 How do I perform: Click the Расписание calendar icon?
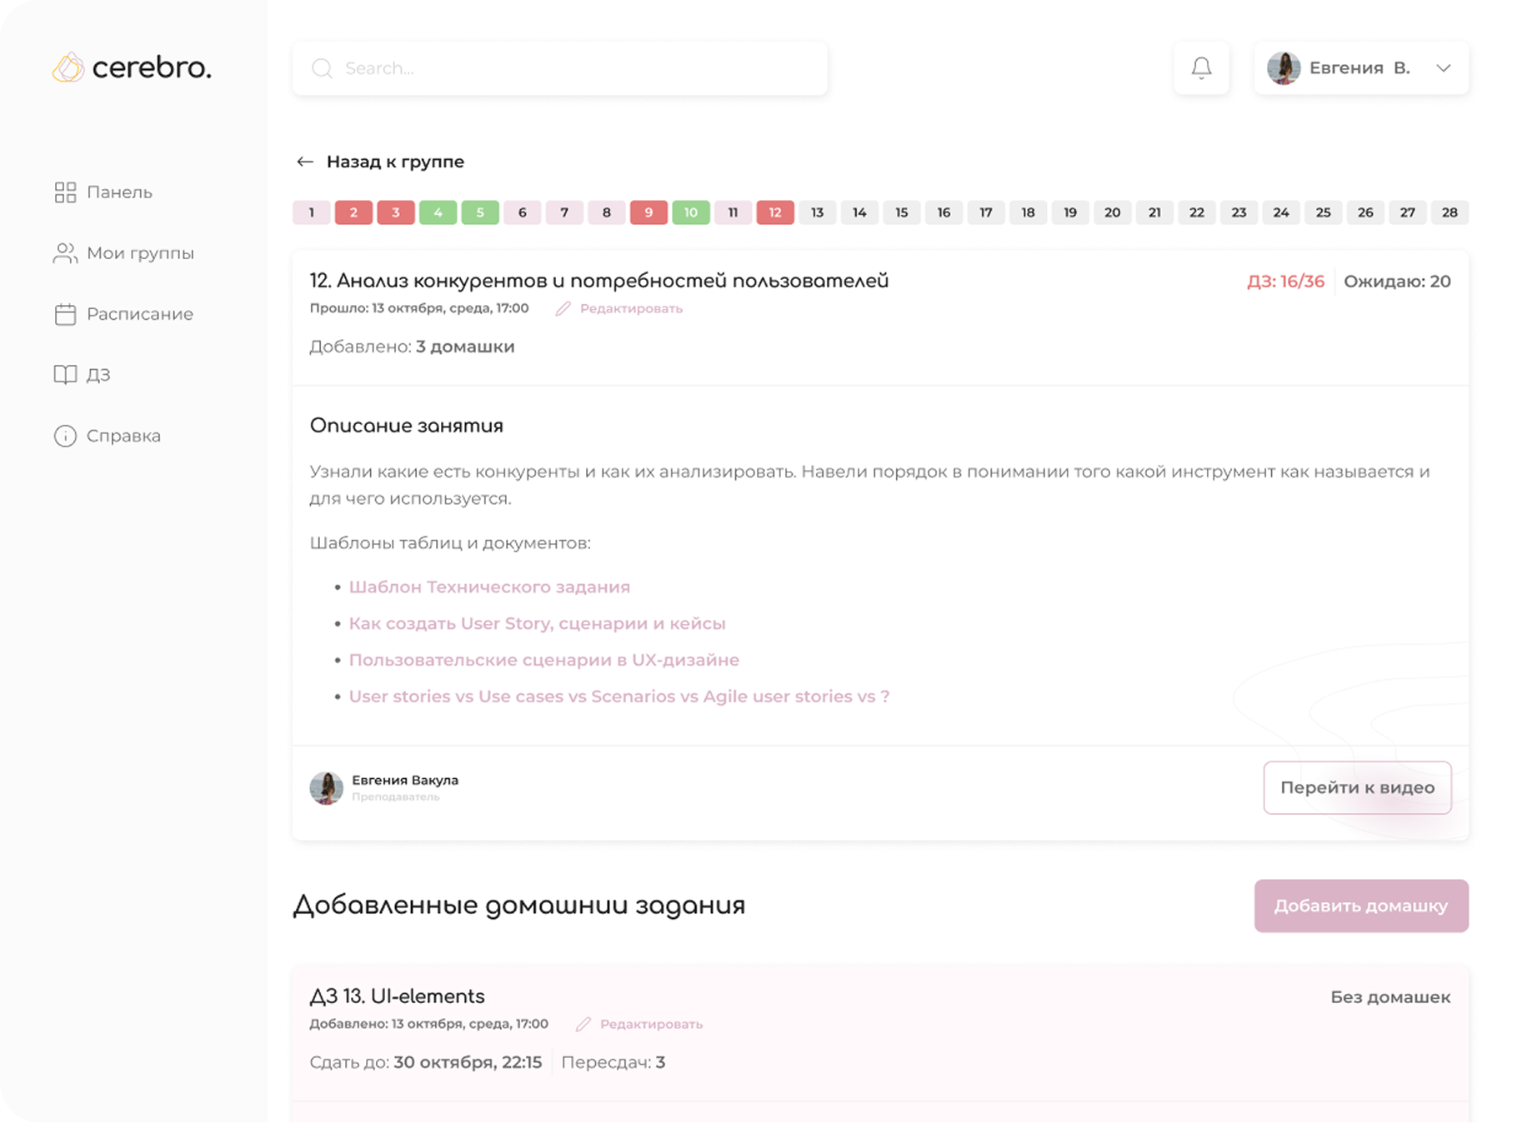click(65, 314)
